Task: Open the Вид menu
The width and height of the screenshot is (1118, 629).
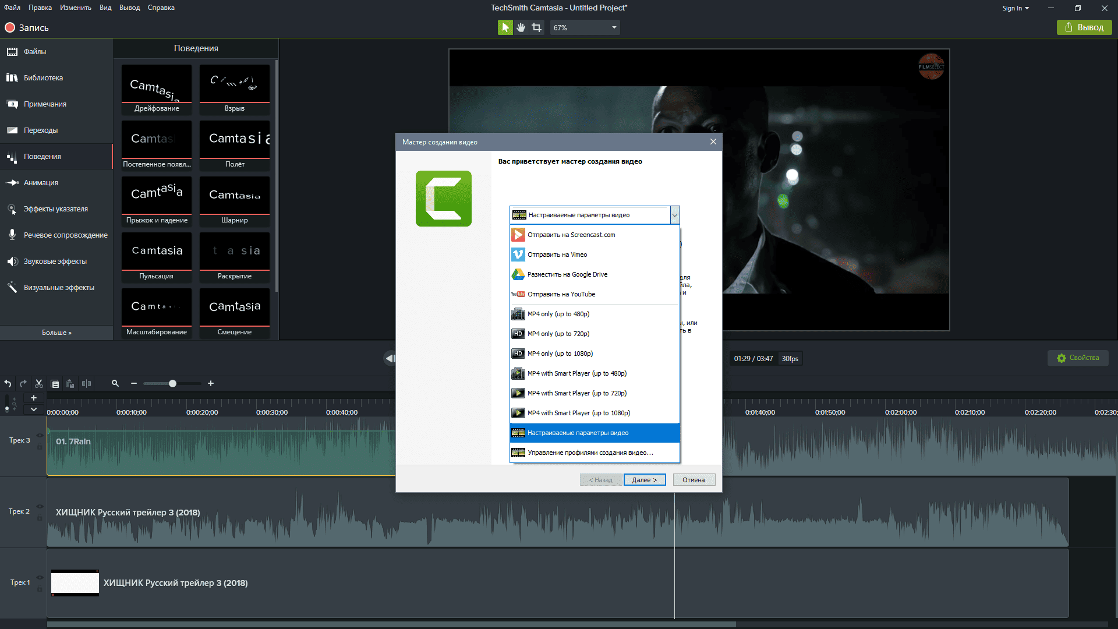Action: pyautogui.click(x=105, y=8)
